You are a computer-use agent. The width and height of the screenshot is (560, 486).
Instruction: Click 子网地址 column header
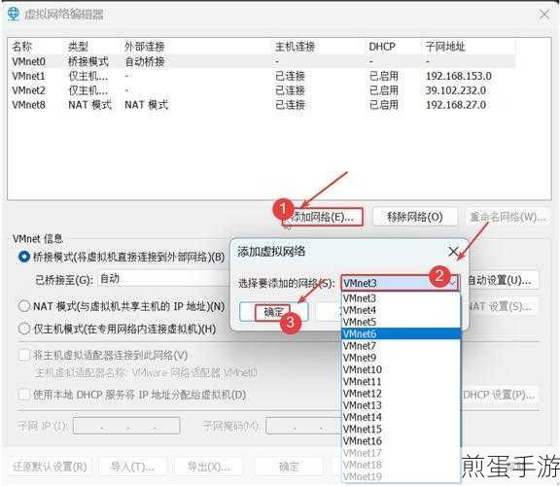(x=445, y=47)
